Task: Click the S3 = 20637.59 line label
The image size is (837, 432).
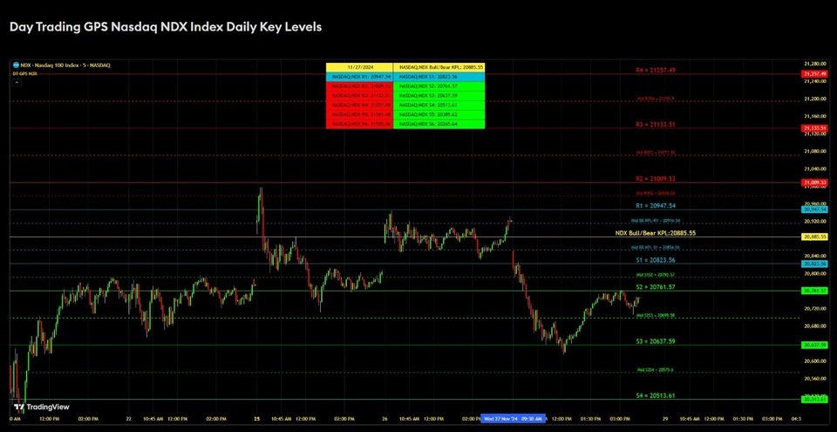Action: click(x=656, y=341)
